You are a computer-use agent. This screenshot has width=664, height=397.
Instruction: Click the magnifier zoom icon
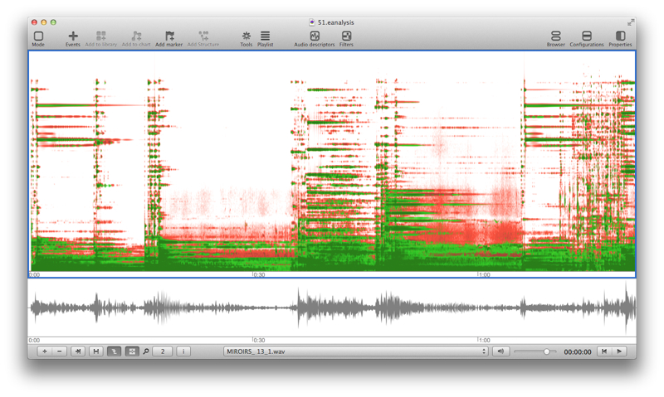point(146,351)
